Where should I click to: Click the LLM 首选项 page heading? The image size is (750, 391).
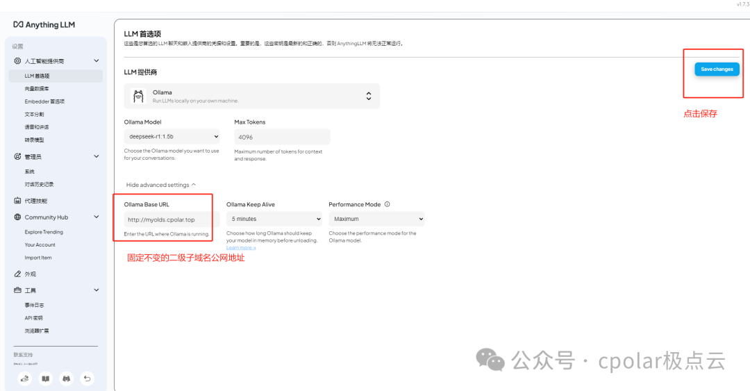142,34
